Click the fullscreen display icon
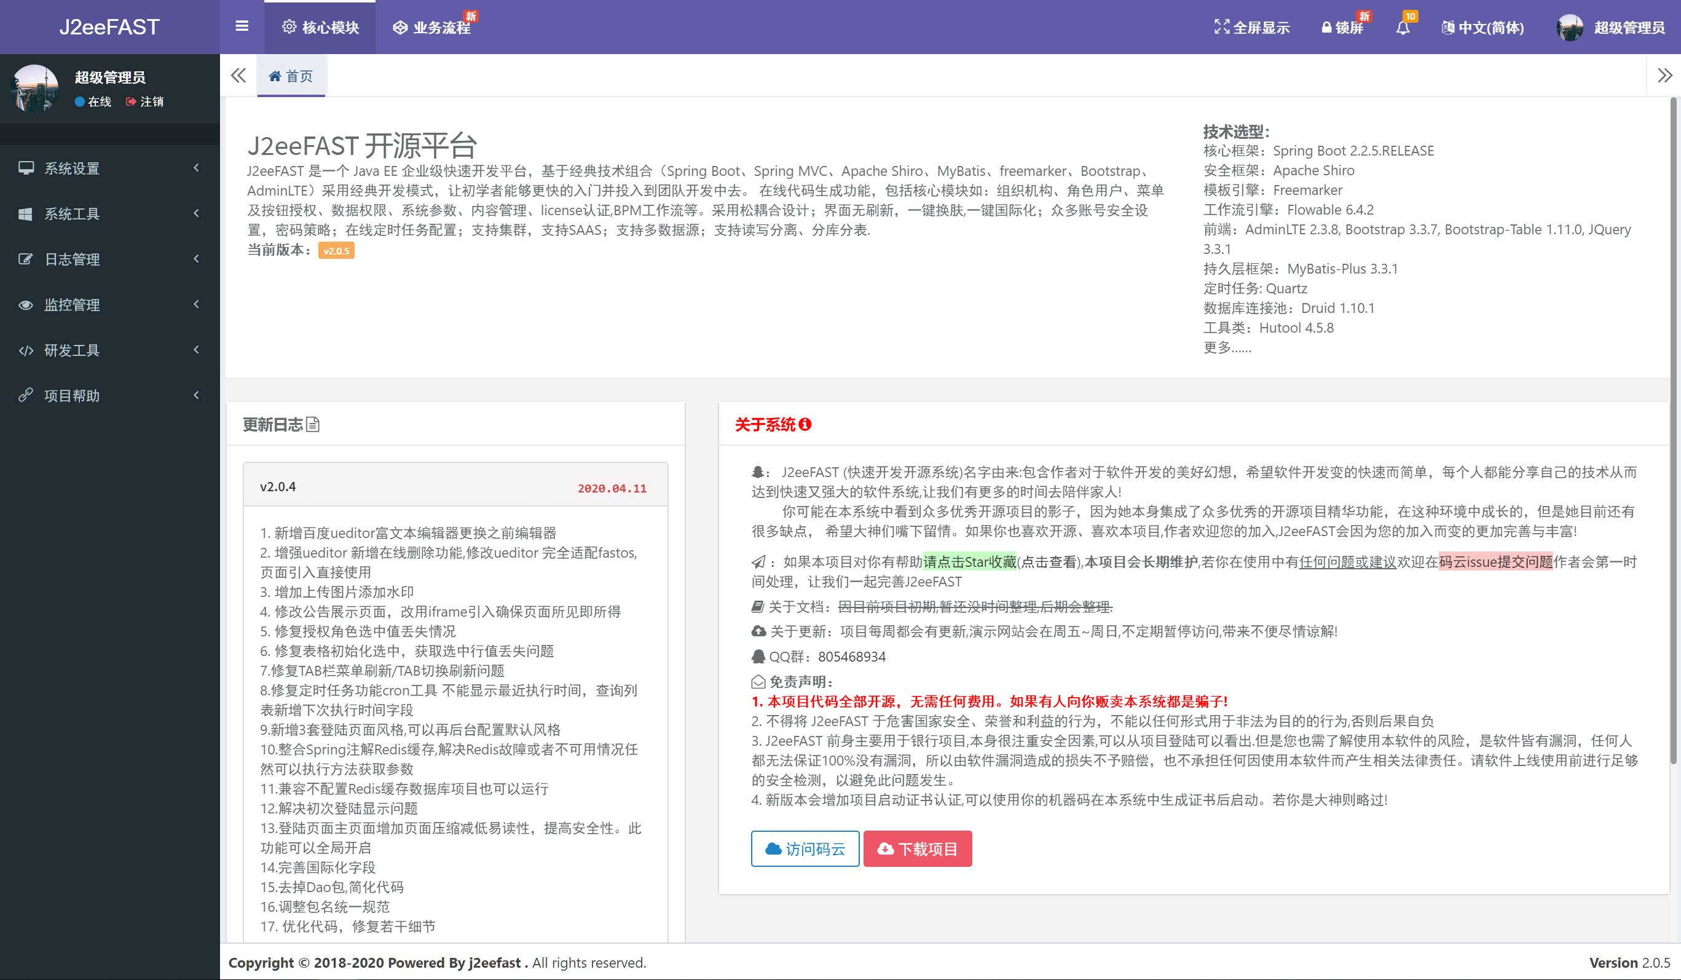The width and height of the screenshot is (1681, 980). (1221, 26)
